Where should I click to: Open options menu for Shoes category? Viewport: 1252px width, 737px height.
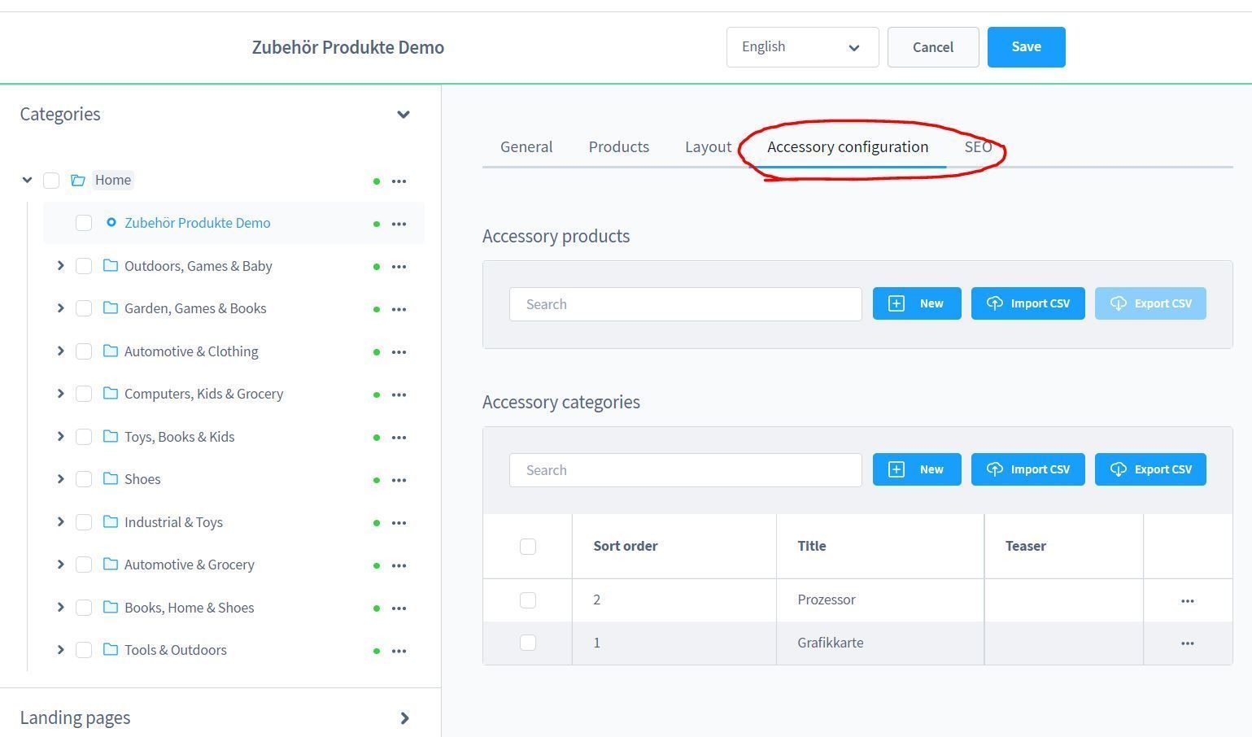[x=399, y=480]
